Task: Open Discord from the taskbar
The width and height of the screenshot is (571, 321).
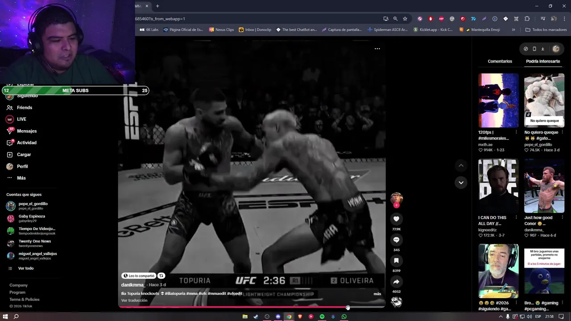Action: point(278,317)
